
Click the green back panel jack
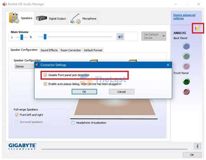click(186, 56)
